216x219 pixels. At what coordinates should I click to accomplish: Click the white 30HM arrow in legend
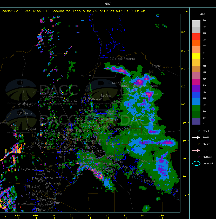tap(196, 137)
